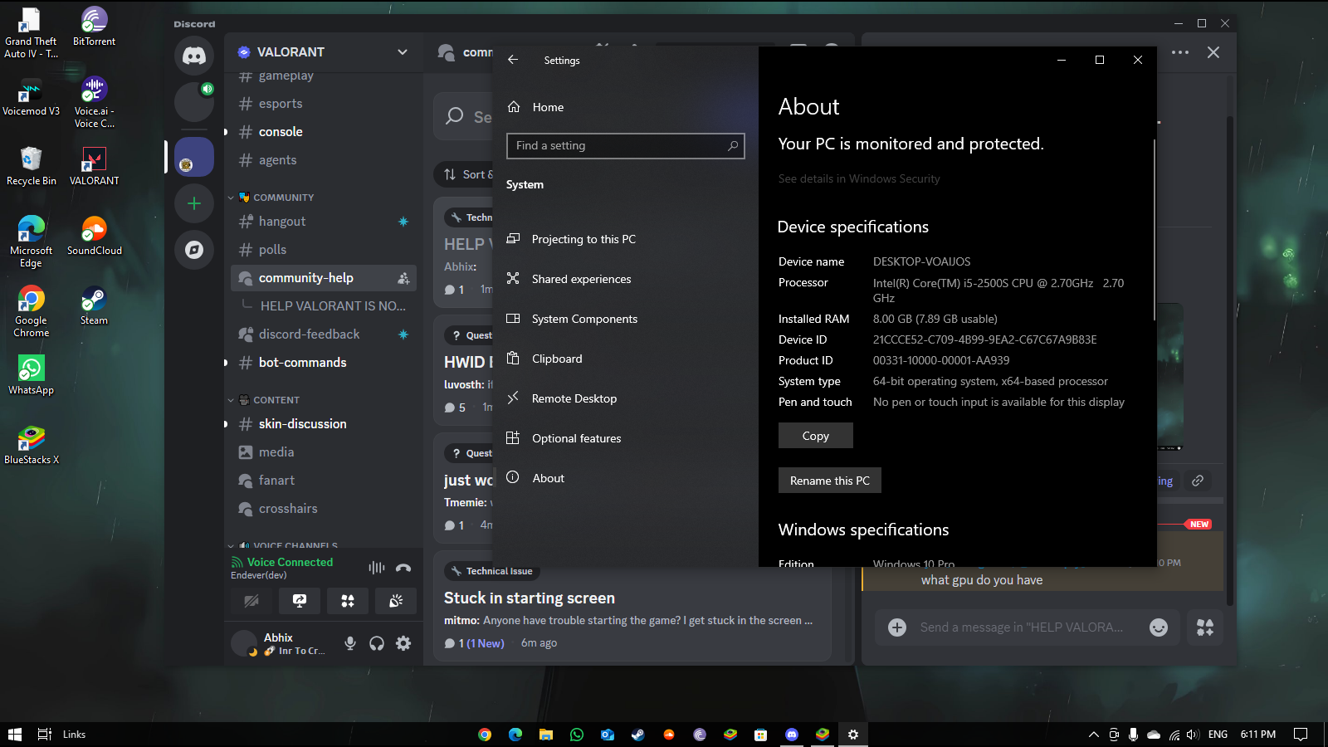Screen dimensions: 1328x747
Task: Open Discord Explore Discoverable Servers compass icon
Action: click(194, 250)
